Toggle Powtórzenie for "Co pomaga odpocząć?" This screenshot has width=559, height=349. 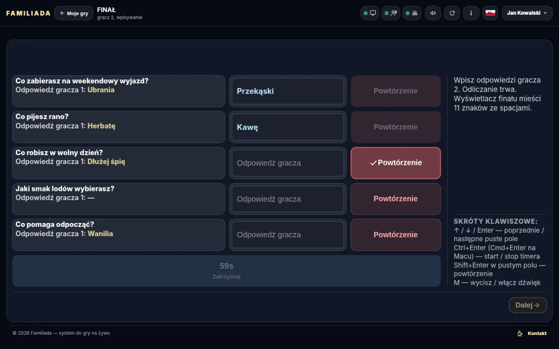(396, 235)
